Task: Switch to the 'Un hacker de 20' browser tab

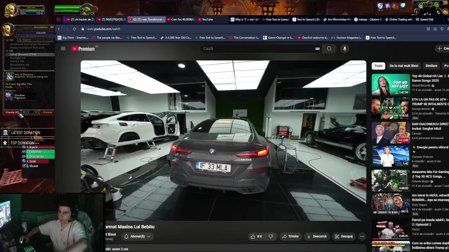Action: point(80,20)
